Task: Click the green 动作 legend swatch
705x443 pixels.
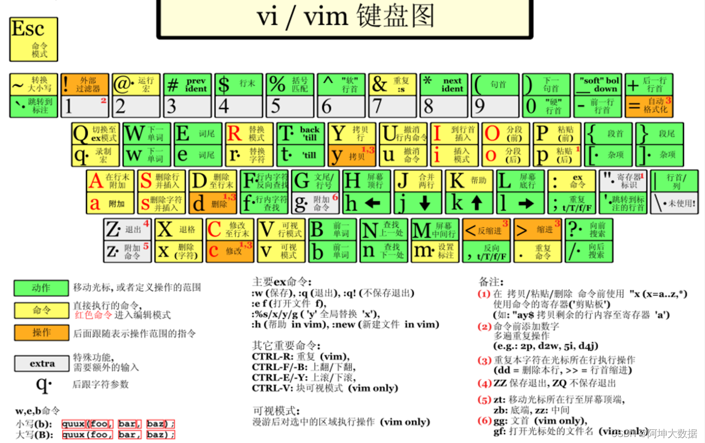Action: [x=41, y=288]
